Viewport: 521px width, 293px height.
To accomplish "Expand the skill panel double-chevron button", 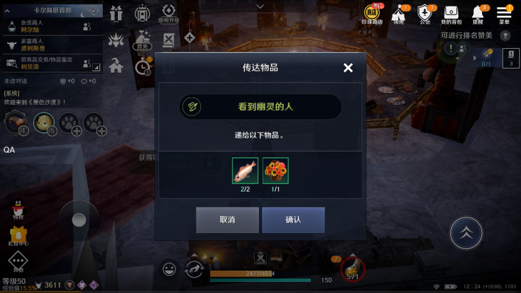I will point(466,233).
